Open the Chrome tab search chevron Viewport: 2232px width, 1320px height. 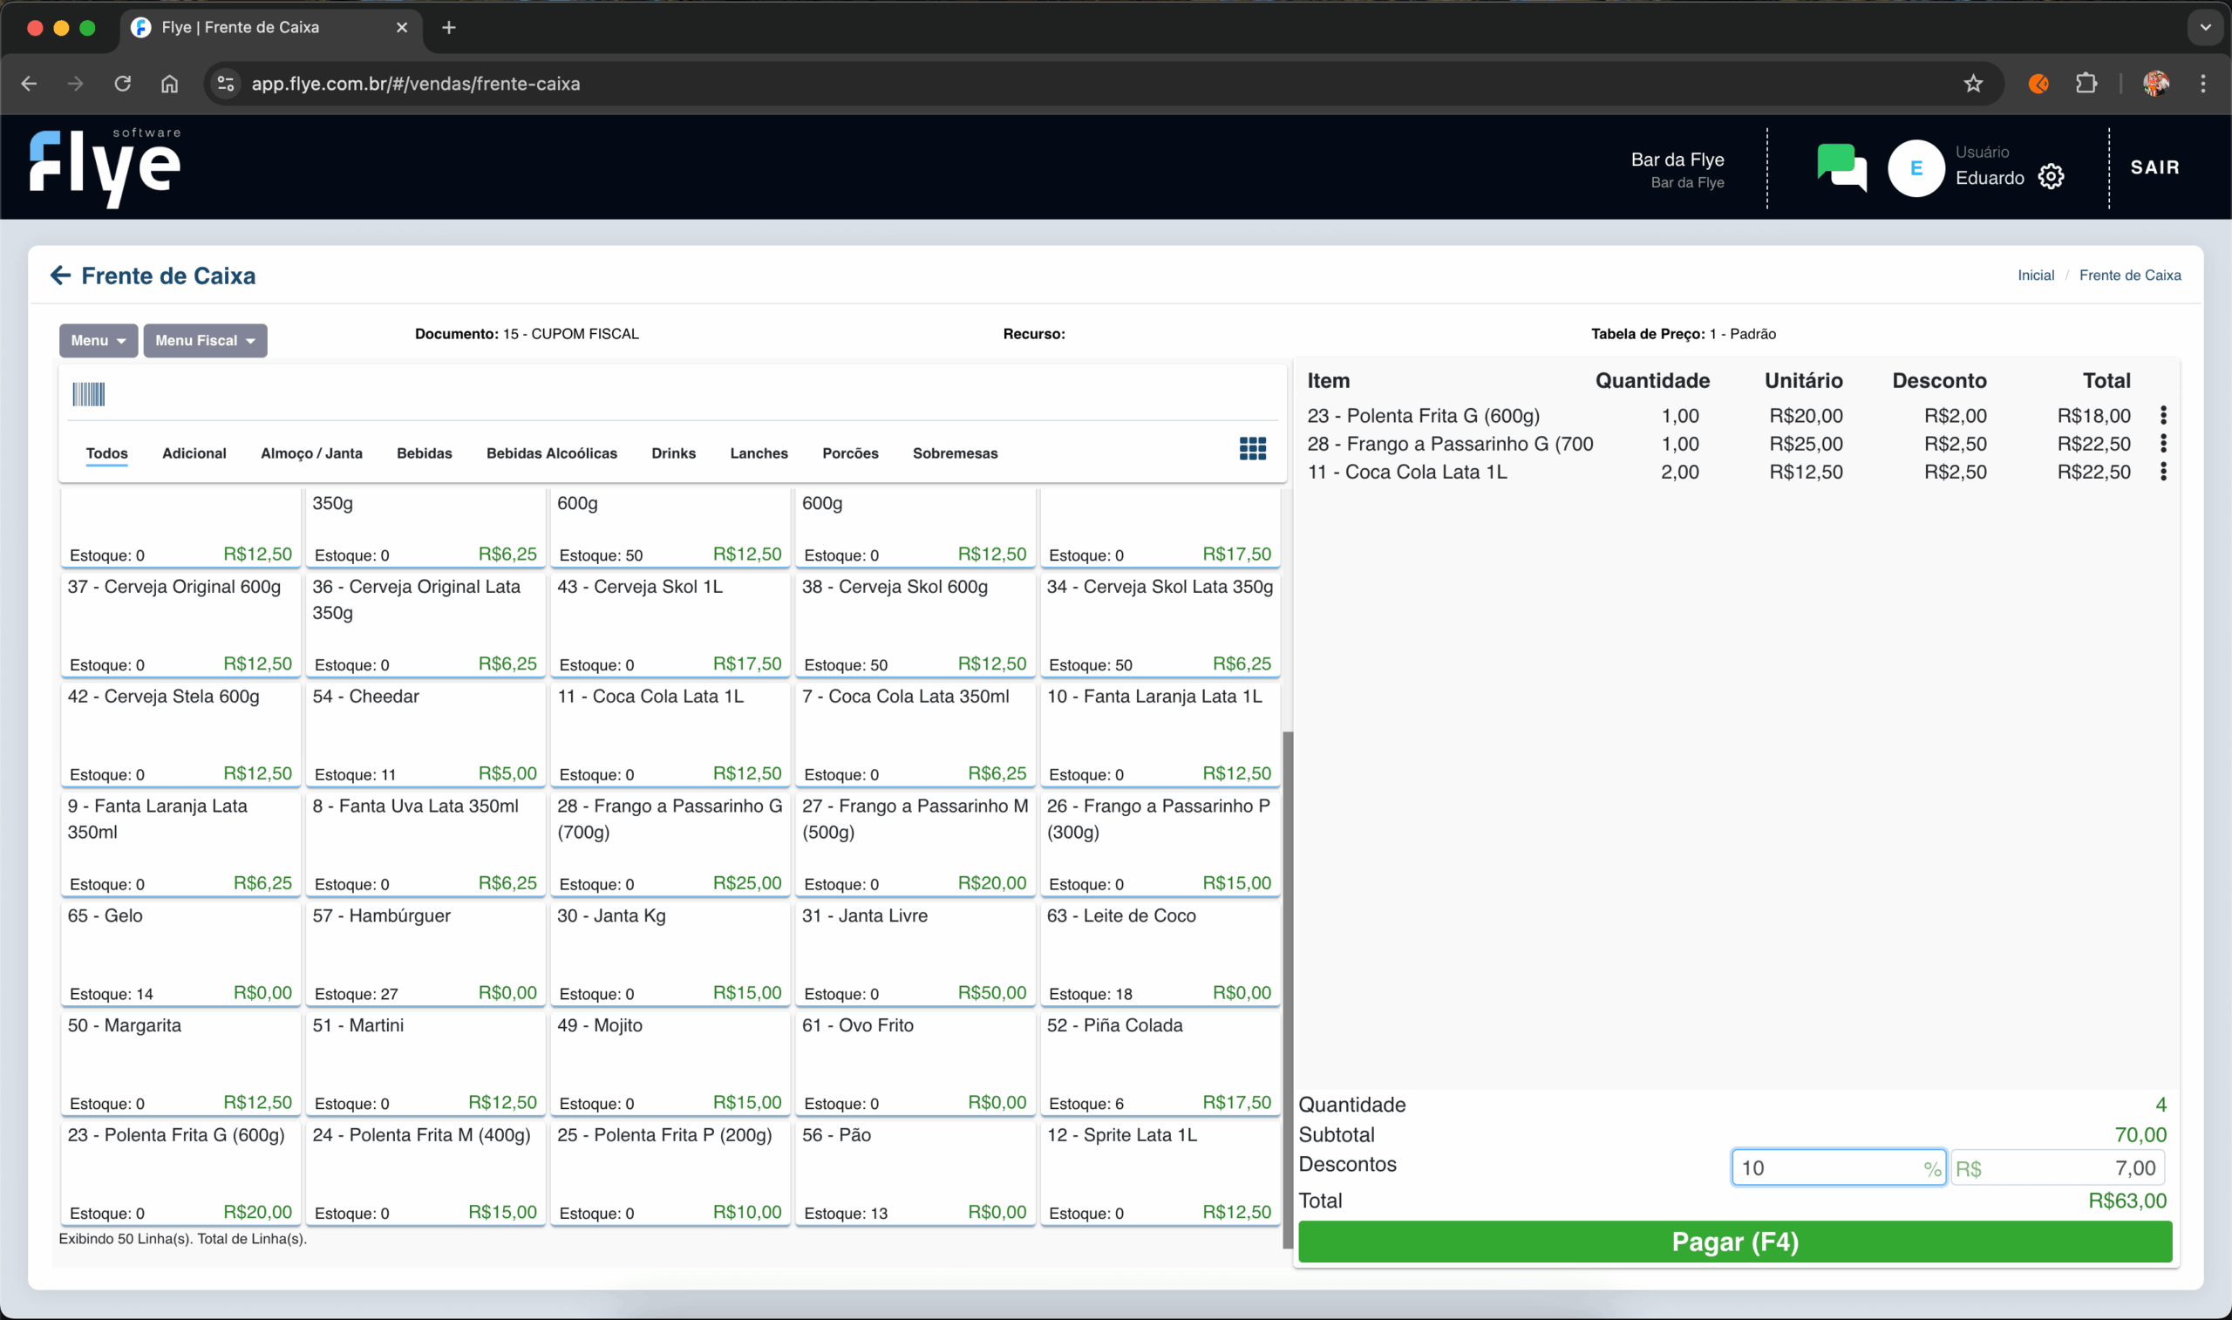2204,28
